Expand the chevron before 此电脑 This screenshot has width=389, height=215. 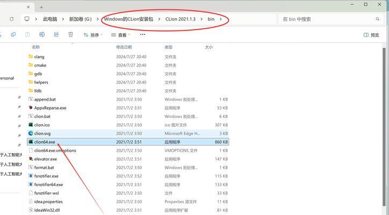(36, 19)
